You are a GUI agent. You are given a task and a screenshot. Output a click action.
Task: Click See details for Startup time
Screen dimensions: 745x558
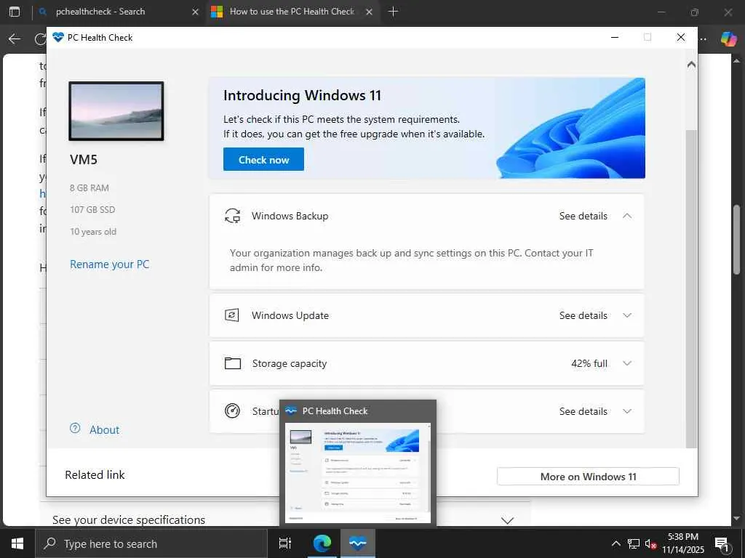[x=583, y=411]
